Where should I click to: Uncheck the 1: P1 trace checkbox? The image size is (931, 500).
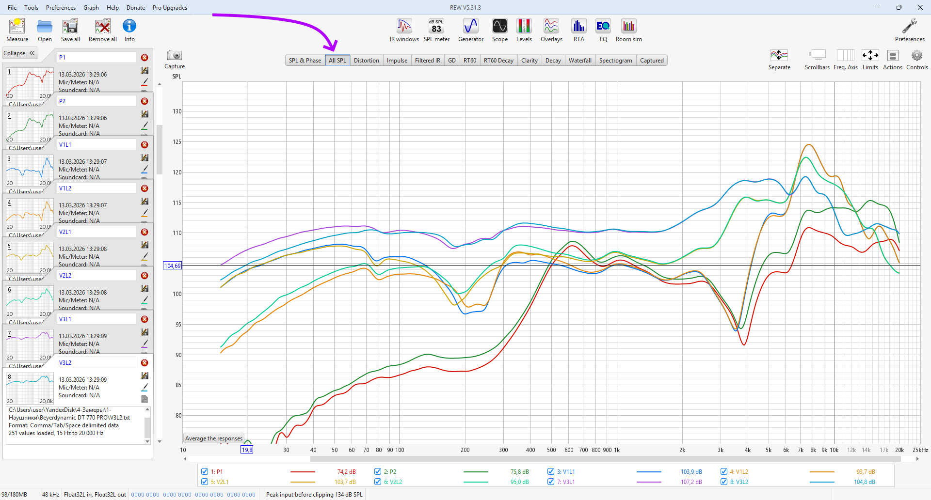tap(205, 471)
